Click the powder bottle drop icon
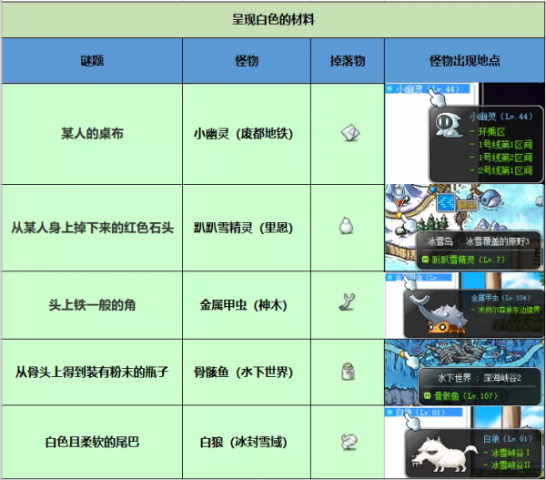 pos(348,372)
